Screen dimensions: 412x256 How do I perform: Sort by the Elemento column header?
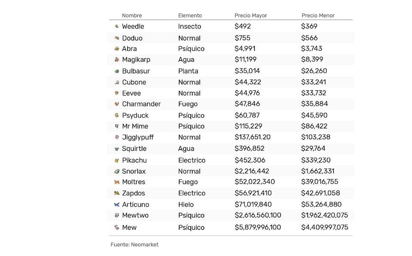(x=190, y=15)
